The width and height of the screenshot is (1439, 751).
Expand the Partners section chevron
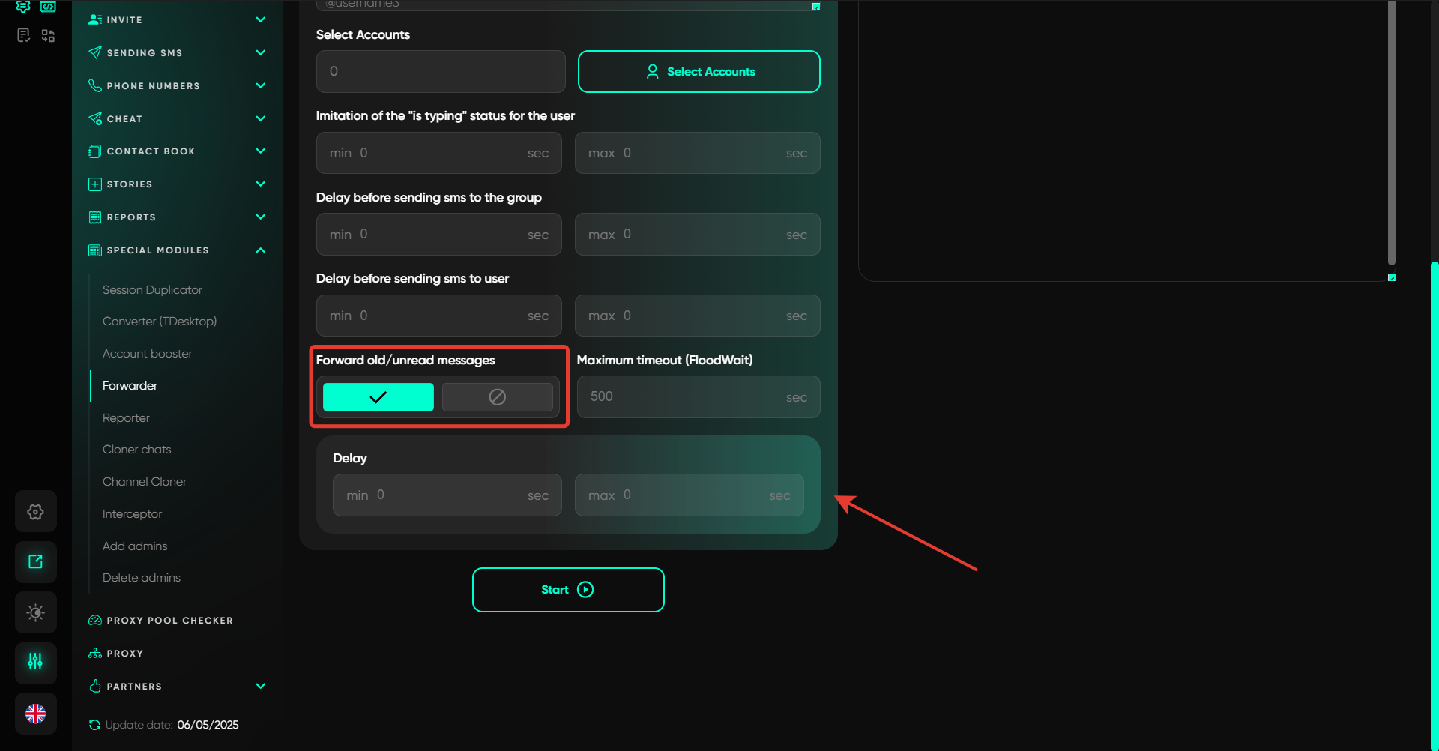coord(260,687)
